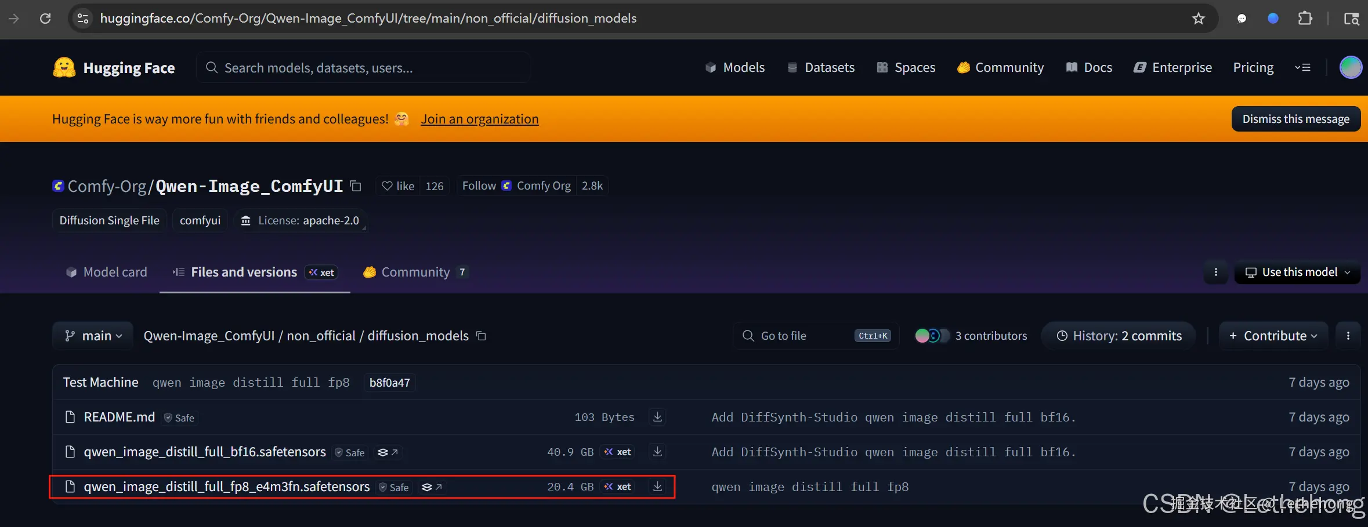Click the xet badge on fp8 file

coord(618,486)
